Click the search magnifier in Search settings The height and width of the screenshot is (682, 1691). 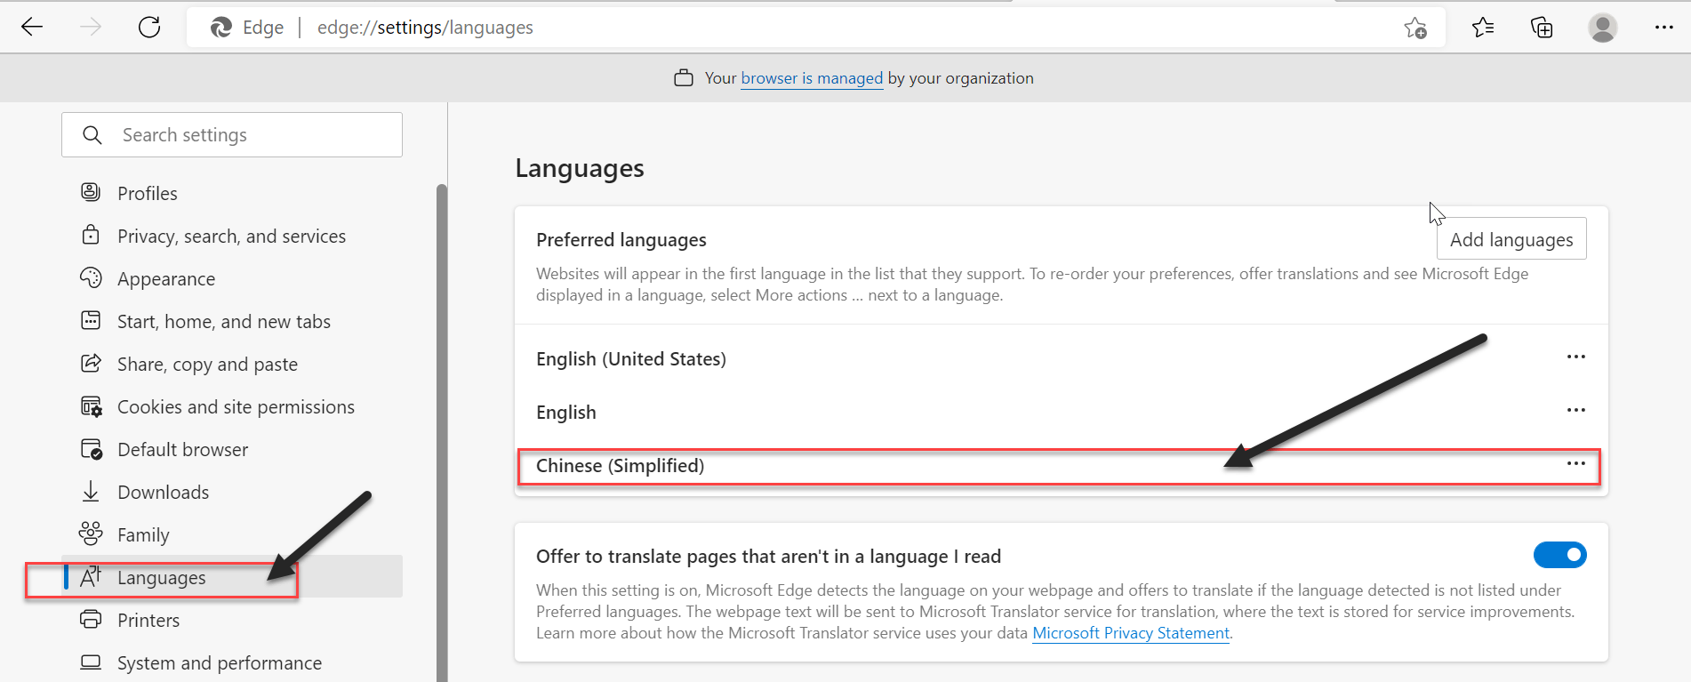[92, 135]
